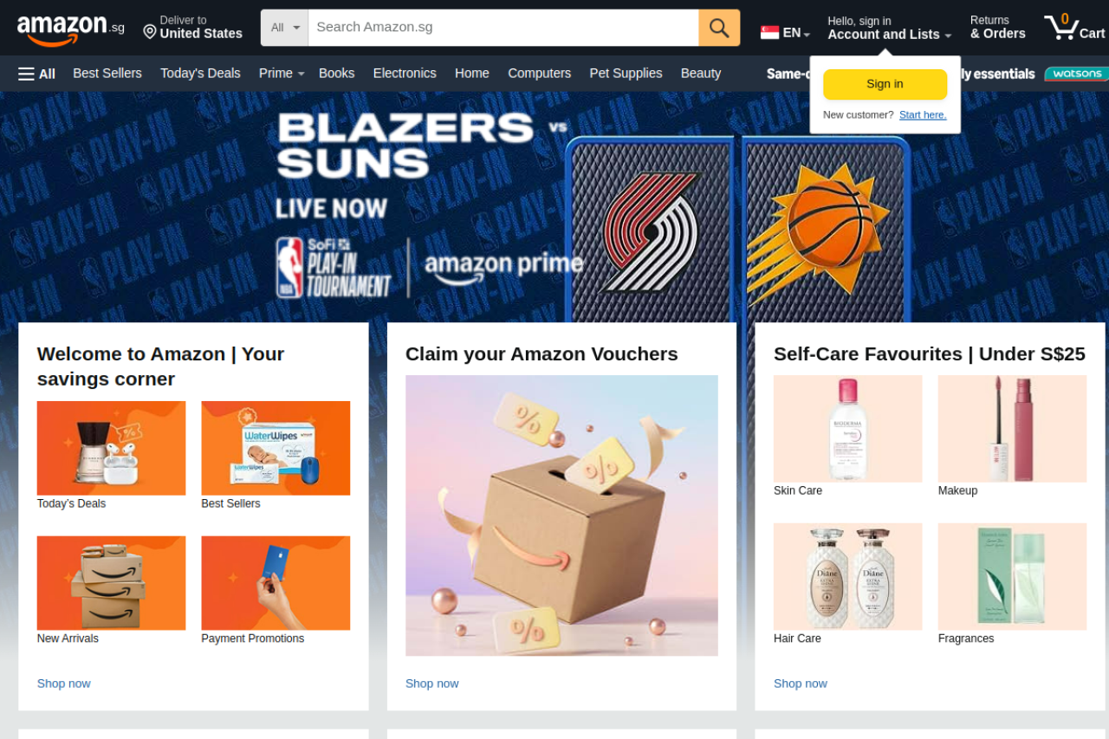
Task: Open the Payment Promotions thumbnail
Action: coord(276,583)
